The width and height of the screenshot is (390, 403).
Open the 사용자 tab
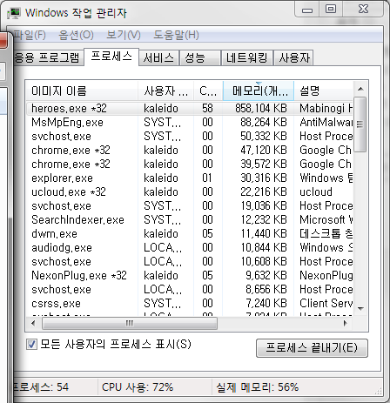(x=293, y=58)
